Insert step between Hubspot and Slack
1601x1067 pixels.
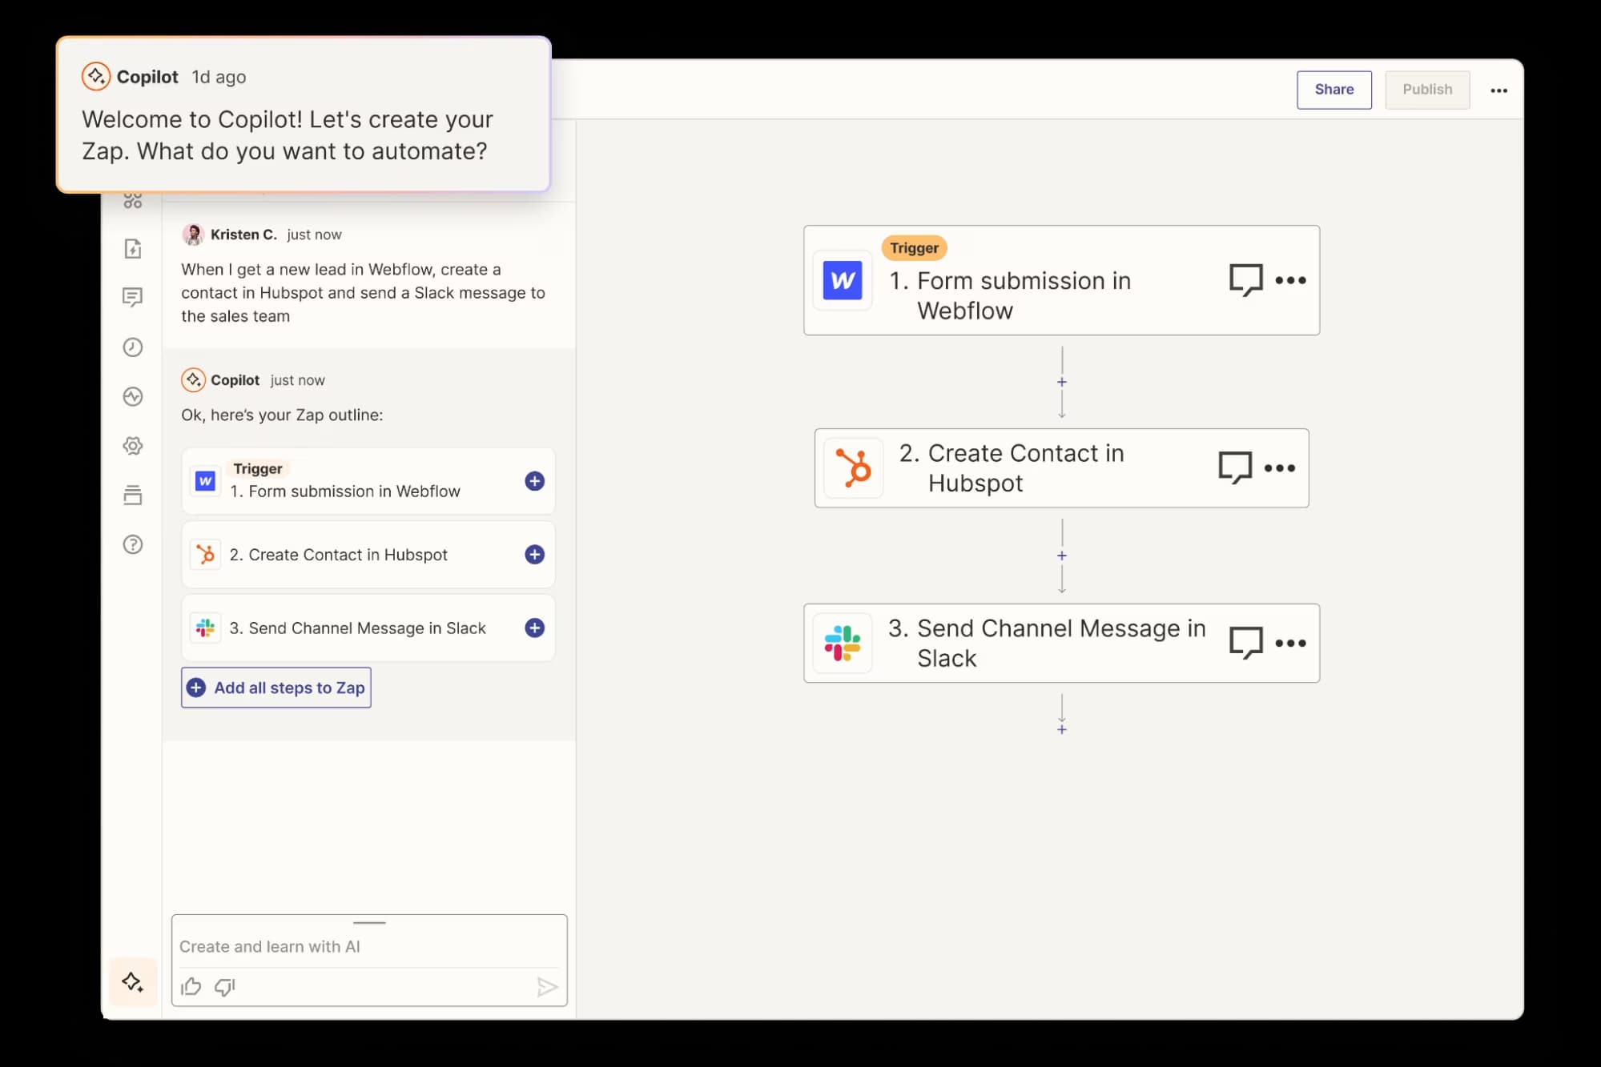point(1062,556)
